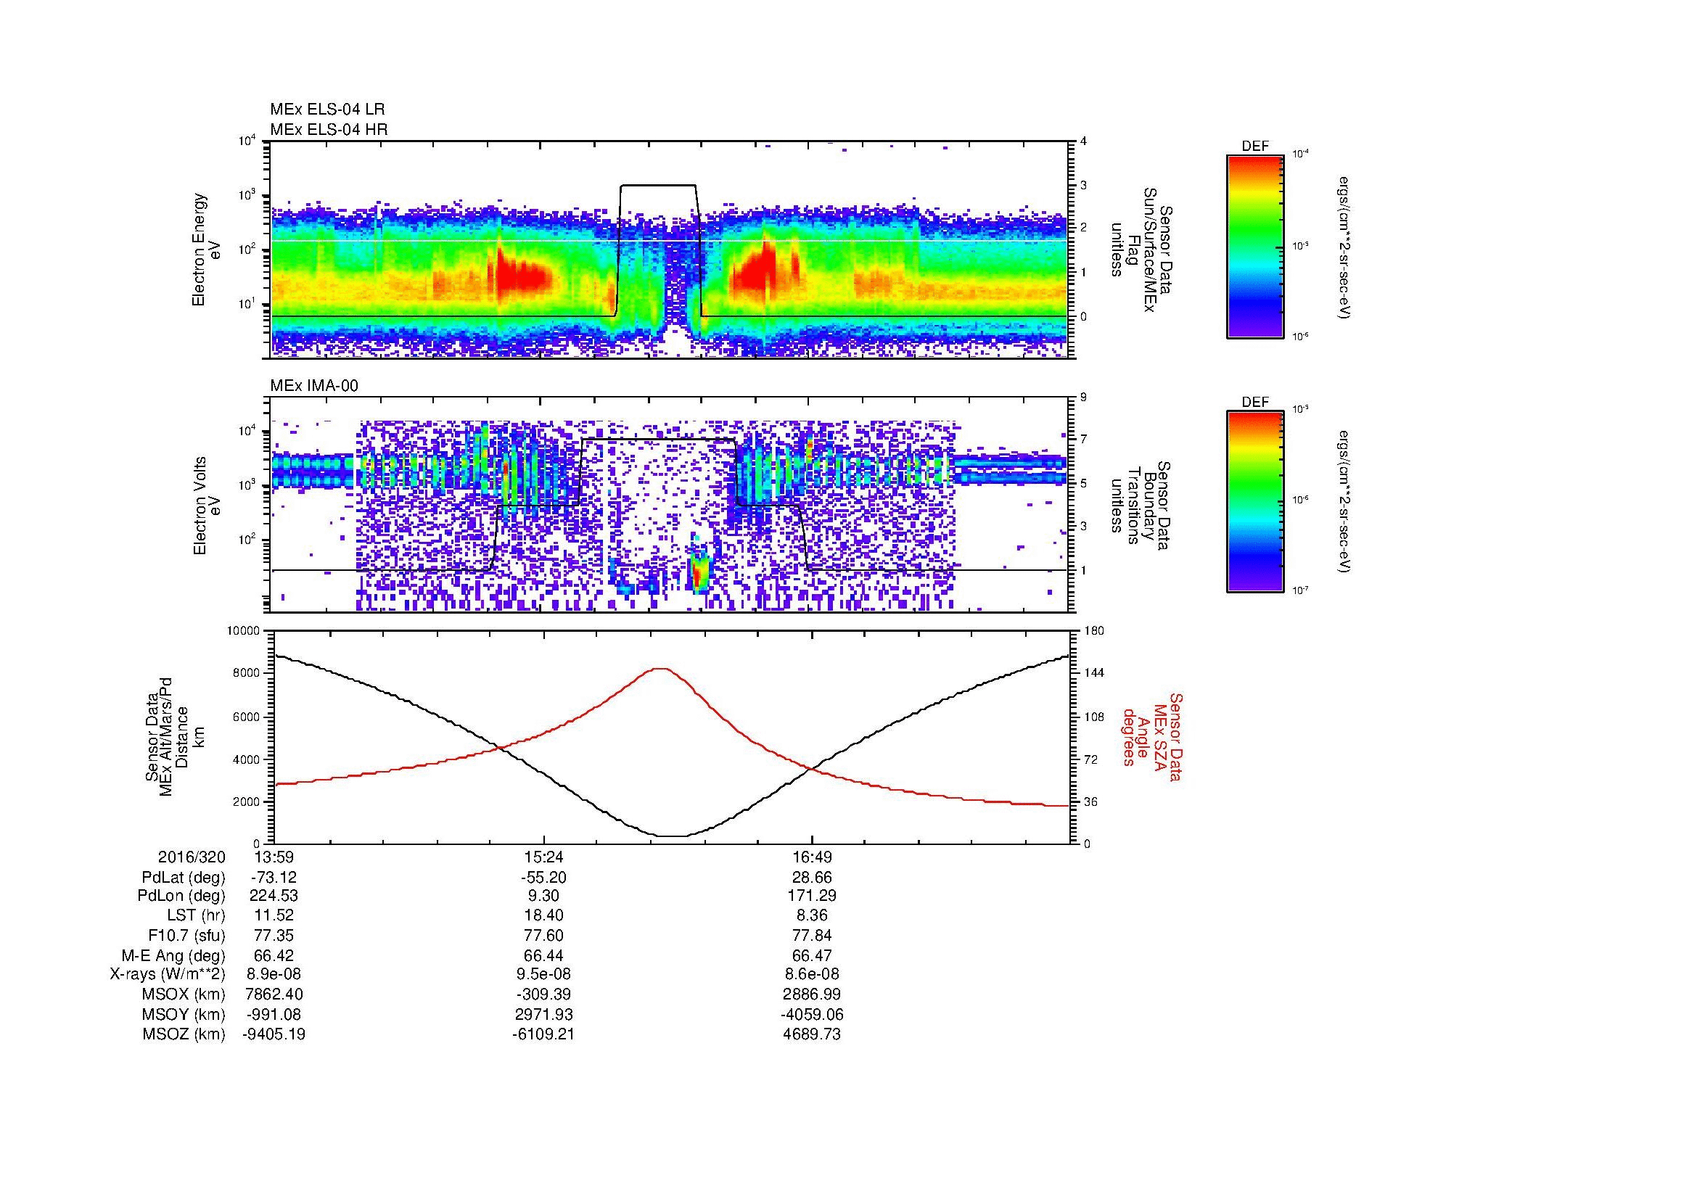Click the red 'MEx SZA Angle degrees' label

[x=1151, y=736]
